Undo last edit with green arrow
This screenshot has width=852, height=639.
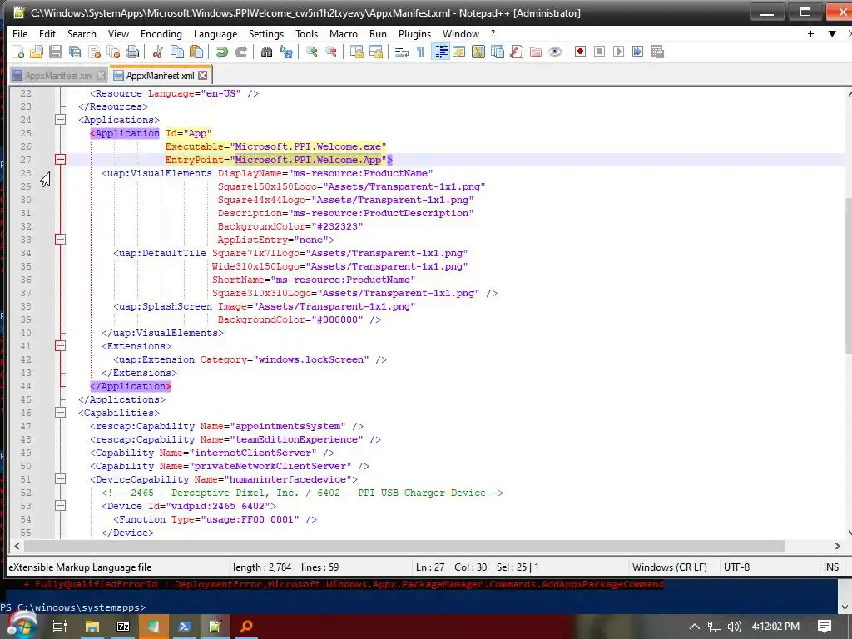coord(221,52)
